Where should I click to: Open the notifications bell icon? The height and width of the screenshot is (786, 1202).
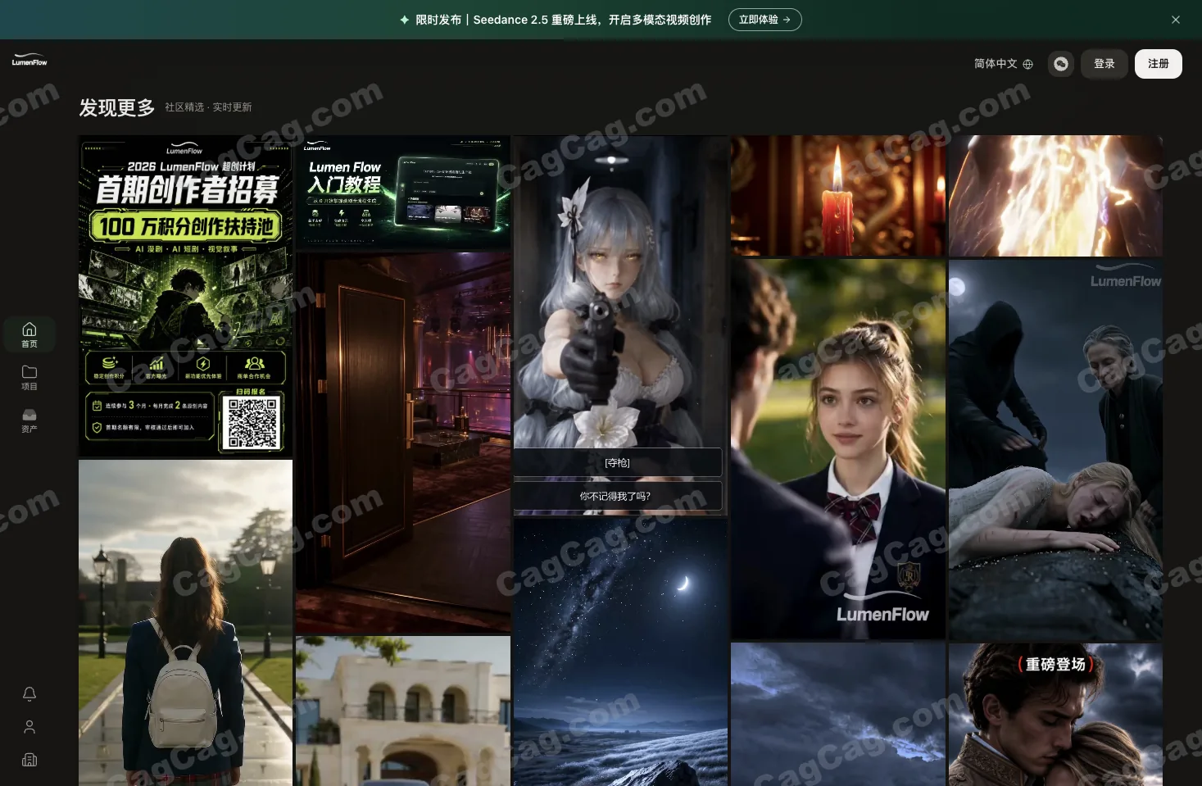click(x=29, y=694)
